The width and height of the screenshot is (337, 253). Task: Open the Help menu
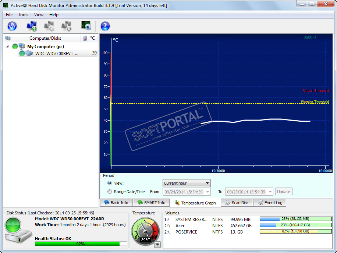pos(54,15)
